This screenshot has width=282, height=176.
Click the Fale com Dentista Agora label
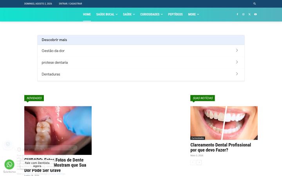point(37,165)
